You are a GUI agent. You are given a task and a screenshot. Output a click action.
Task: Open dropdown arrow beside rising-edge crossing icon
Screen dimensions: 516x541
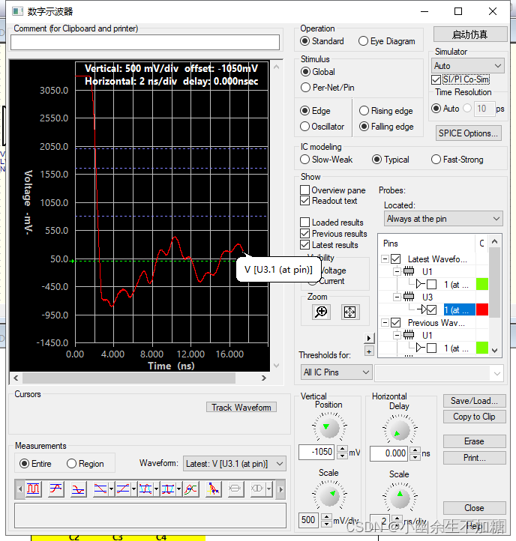point(133,489)
